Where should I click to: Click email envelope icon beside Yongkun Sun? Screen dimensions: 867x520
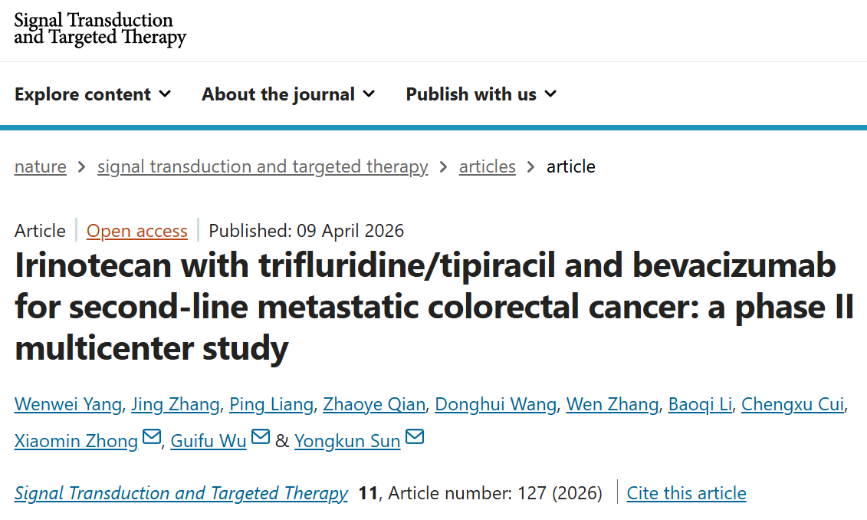[x=415, y=438]
